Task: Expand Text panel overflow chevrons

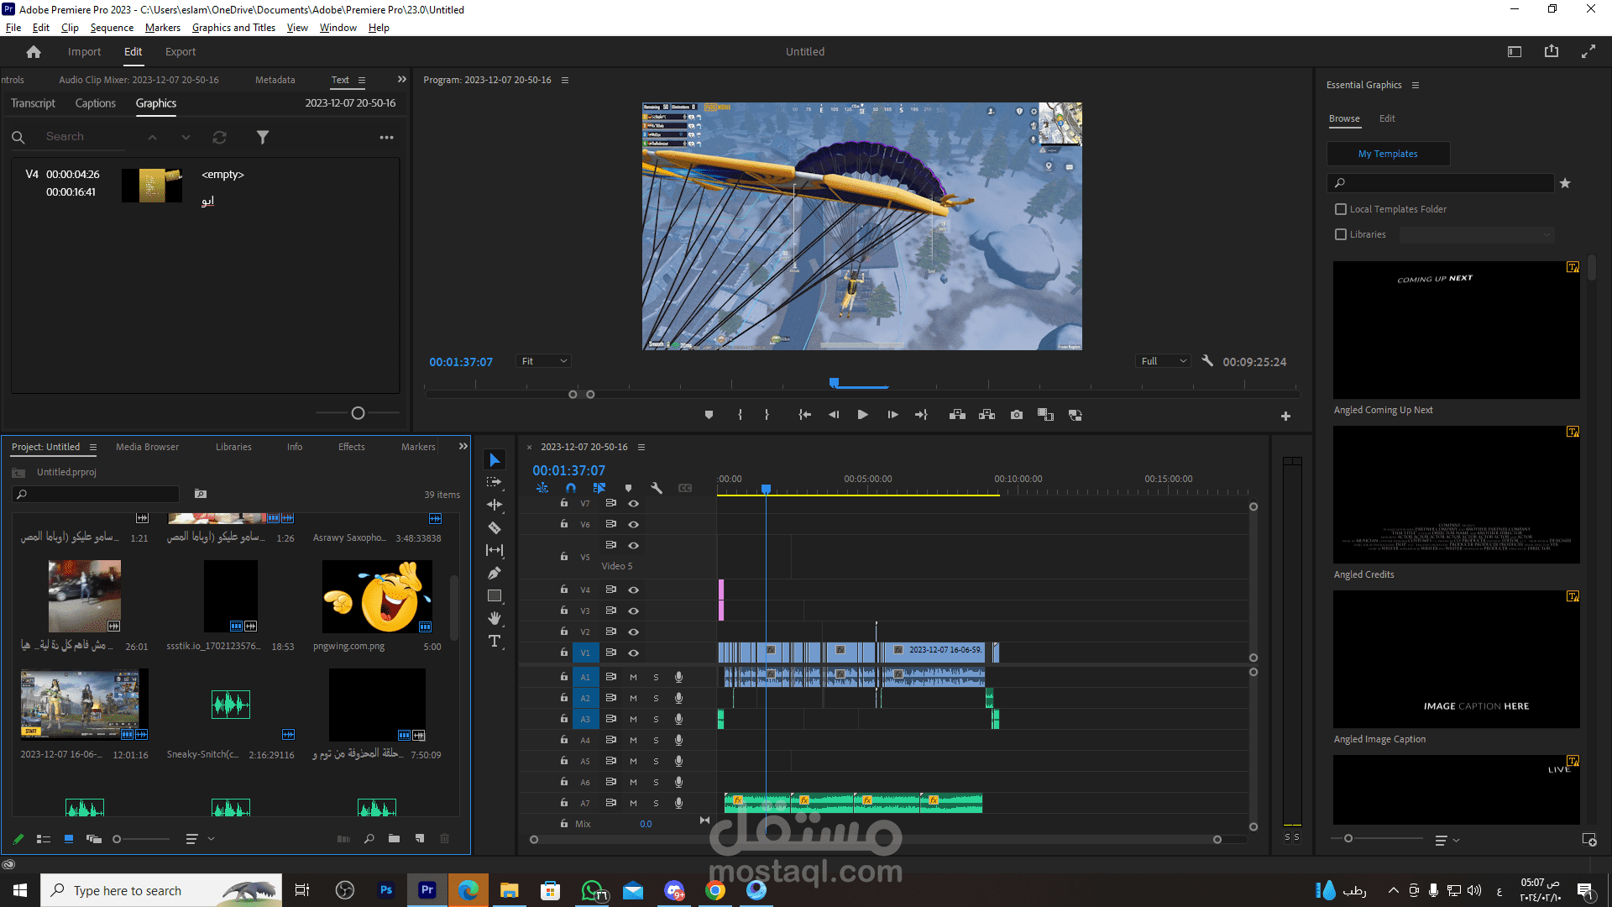Action: click(x=401, y=80)
